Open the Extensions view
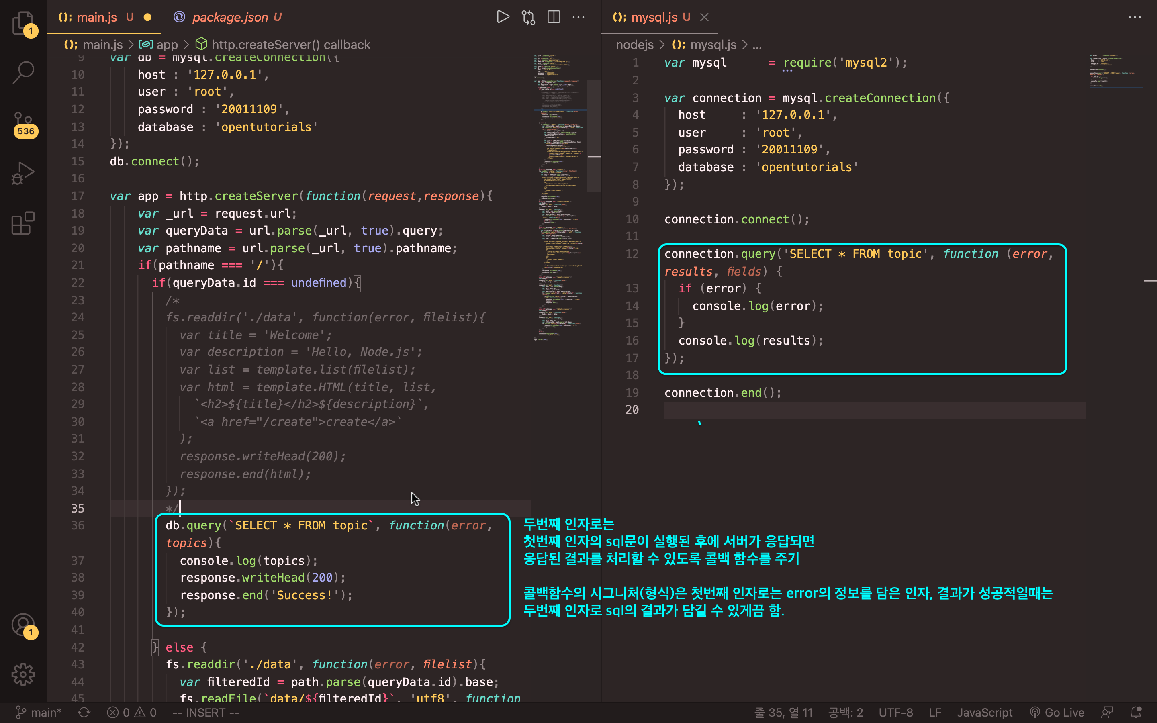The height and width of the screenshot is (723, 1157). click(x=22, y=223)
